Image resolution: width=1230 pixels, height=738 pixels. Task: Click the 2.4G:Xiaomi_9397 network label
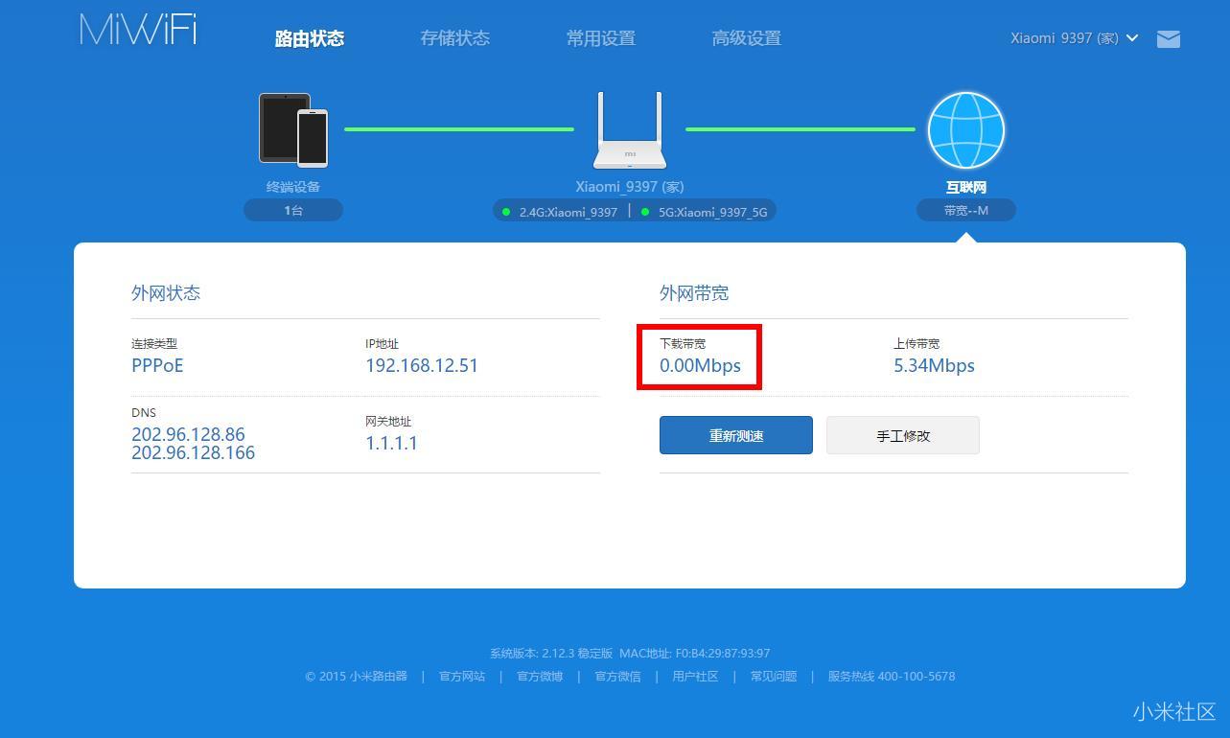[x=569, y=212]
